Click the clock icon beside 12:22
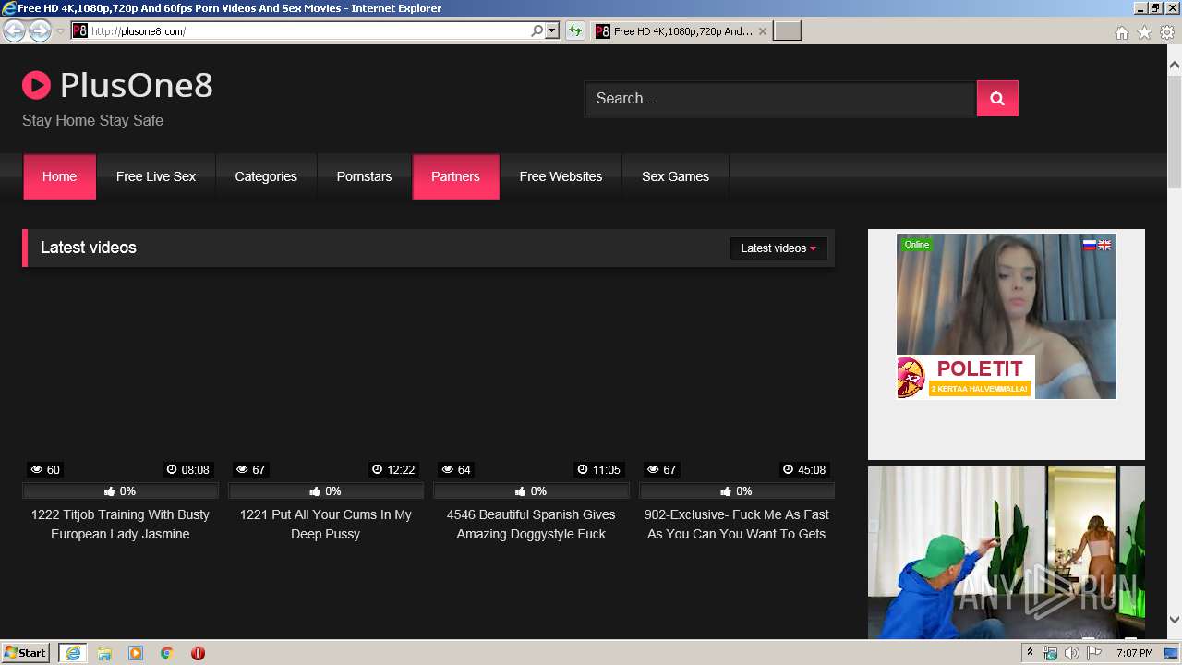1182x665 pixels. pos(378,469)
